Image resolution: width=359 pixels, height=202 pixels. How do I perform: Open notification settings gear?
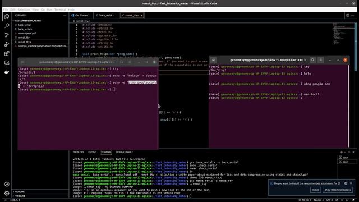click(346, 183)
